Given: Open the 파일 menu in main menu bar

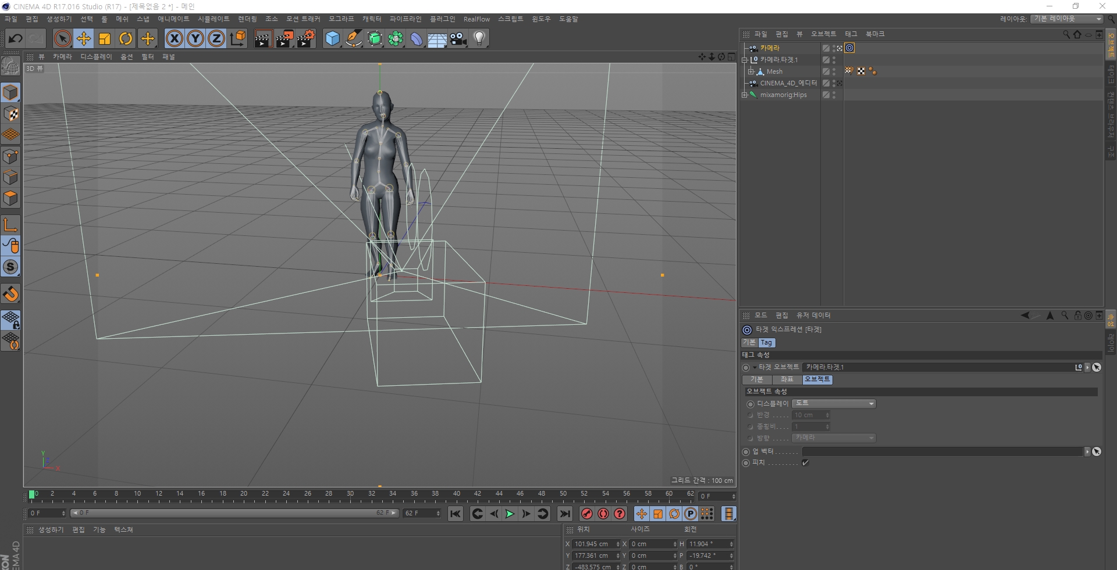Looking at the screenshot, I should coord(11,19).
